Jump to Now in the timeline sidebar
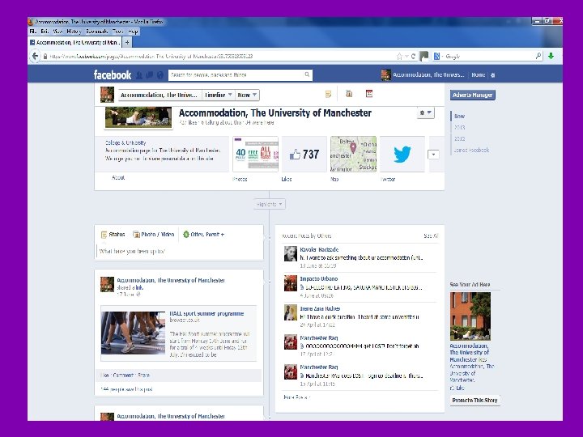Viewport: 583px width, 437px height. (460, 116)
